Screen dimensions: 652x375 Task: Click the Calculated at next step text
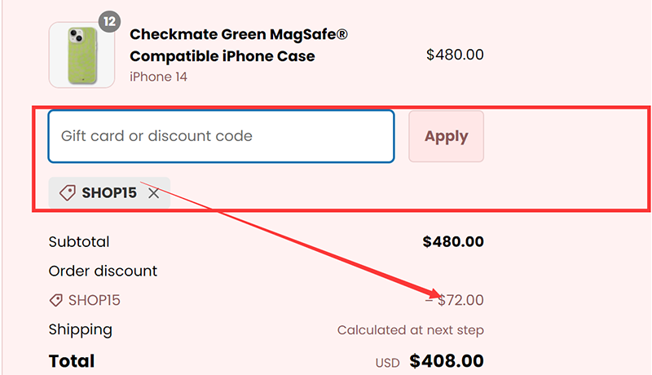(410, 330)
